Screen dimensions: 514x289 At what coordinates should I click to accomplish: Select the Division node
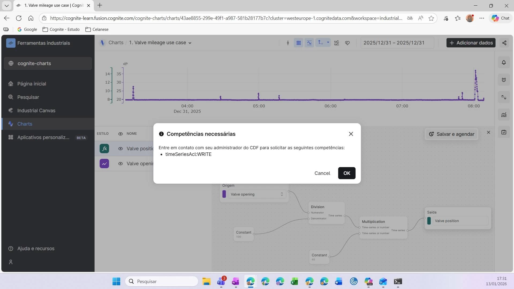coord(327,213)
